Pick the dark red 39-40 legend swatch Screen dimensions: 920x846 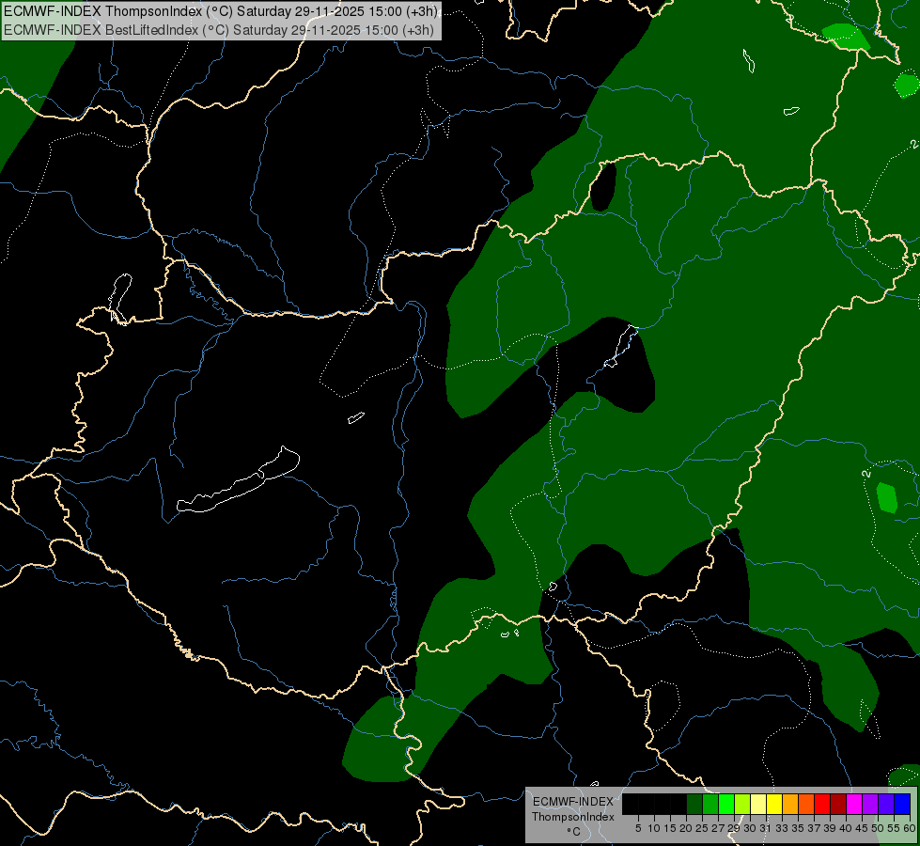click(x=838, y=804)
